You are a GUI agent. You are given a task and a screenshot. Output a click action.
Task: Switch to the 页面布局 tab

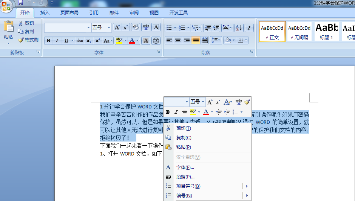(x=69, y=13)
